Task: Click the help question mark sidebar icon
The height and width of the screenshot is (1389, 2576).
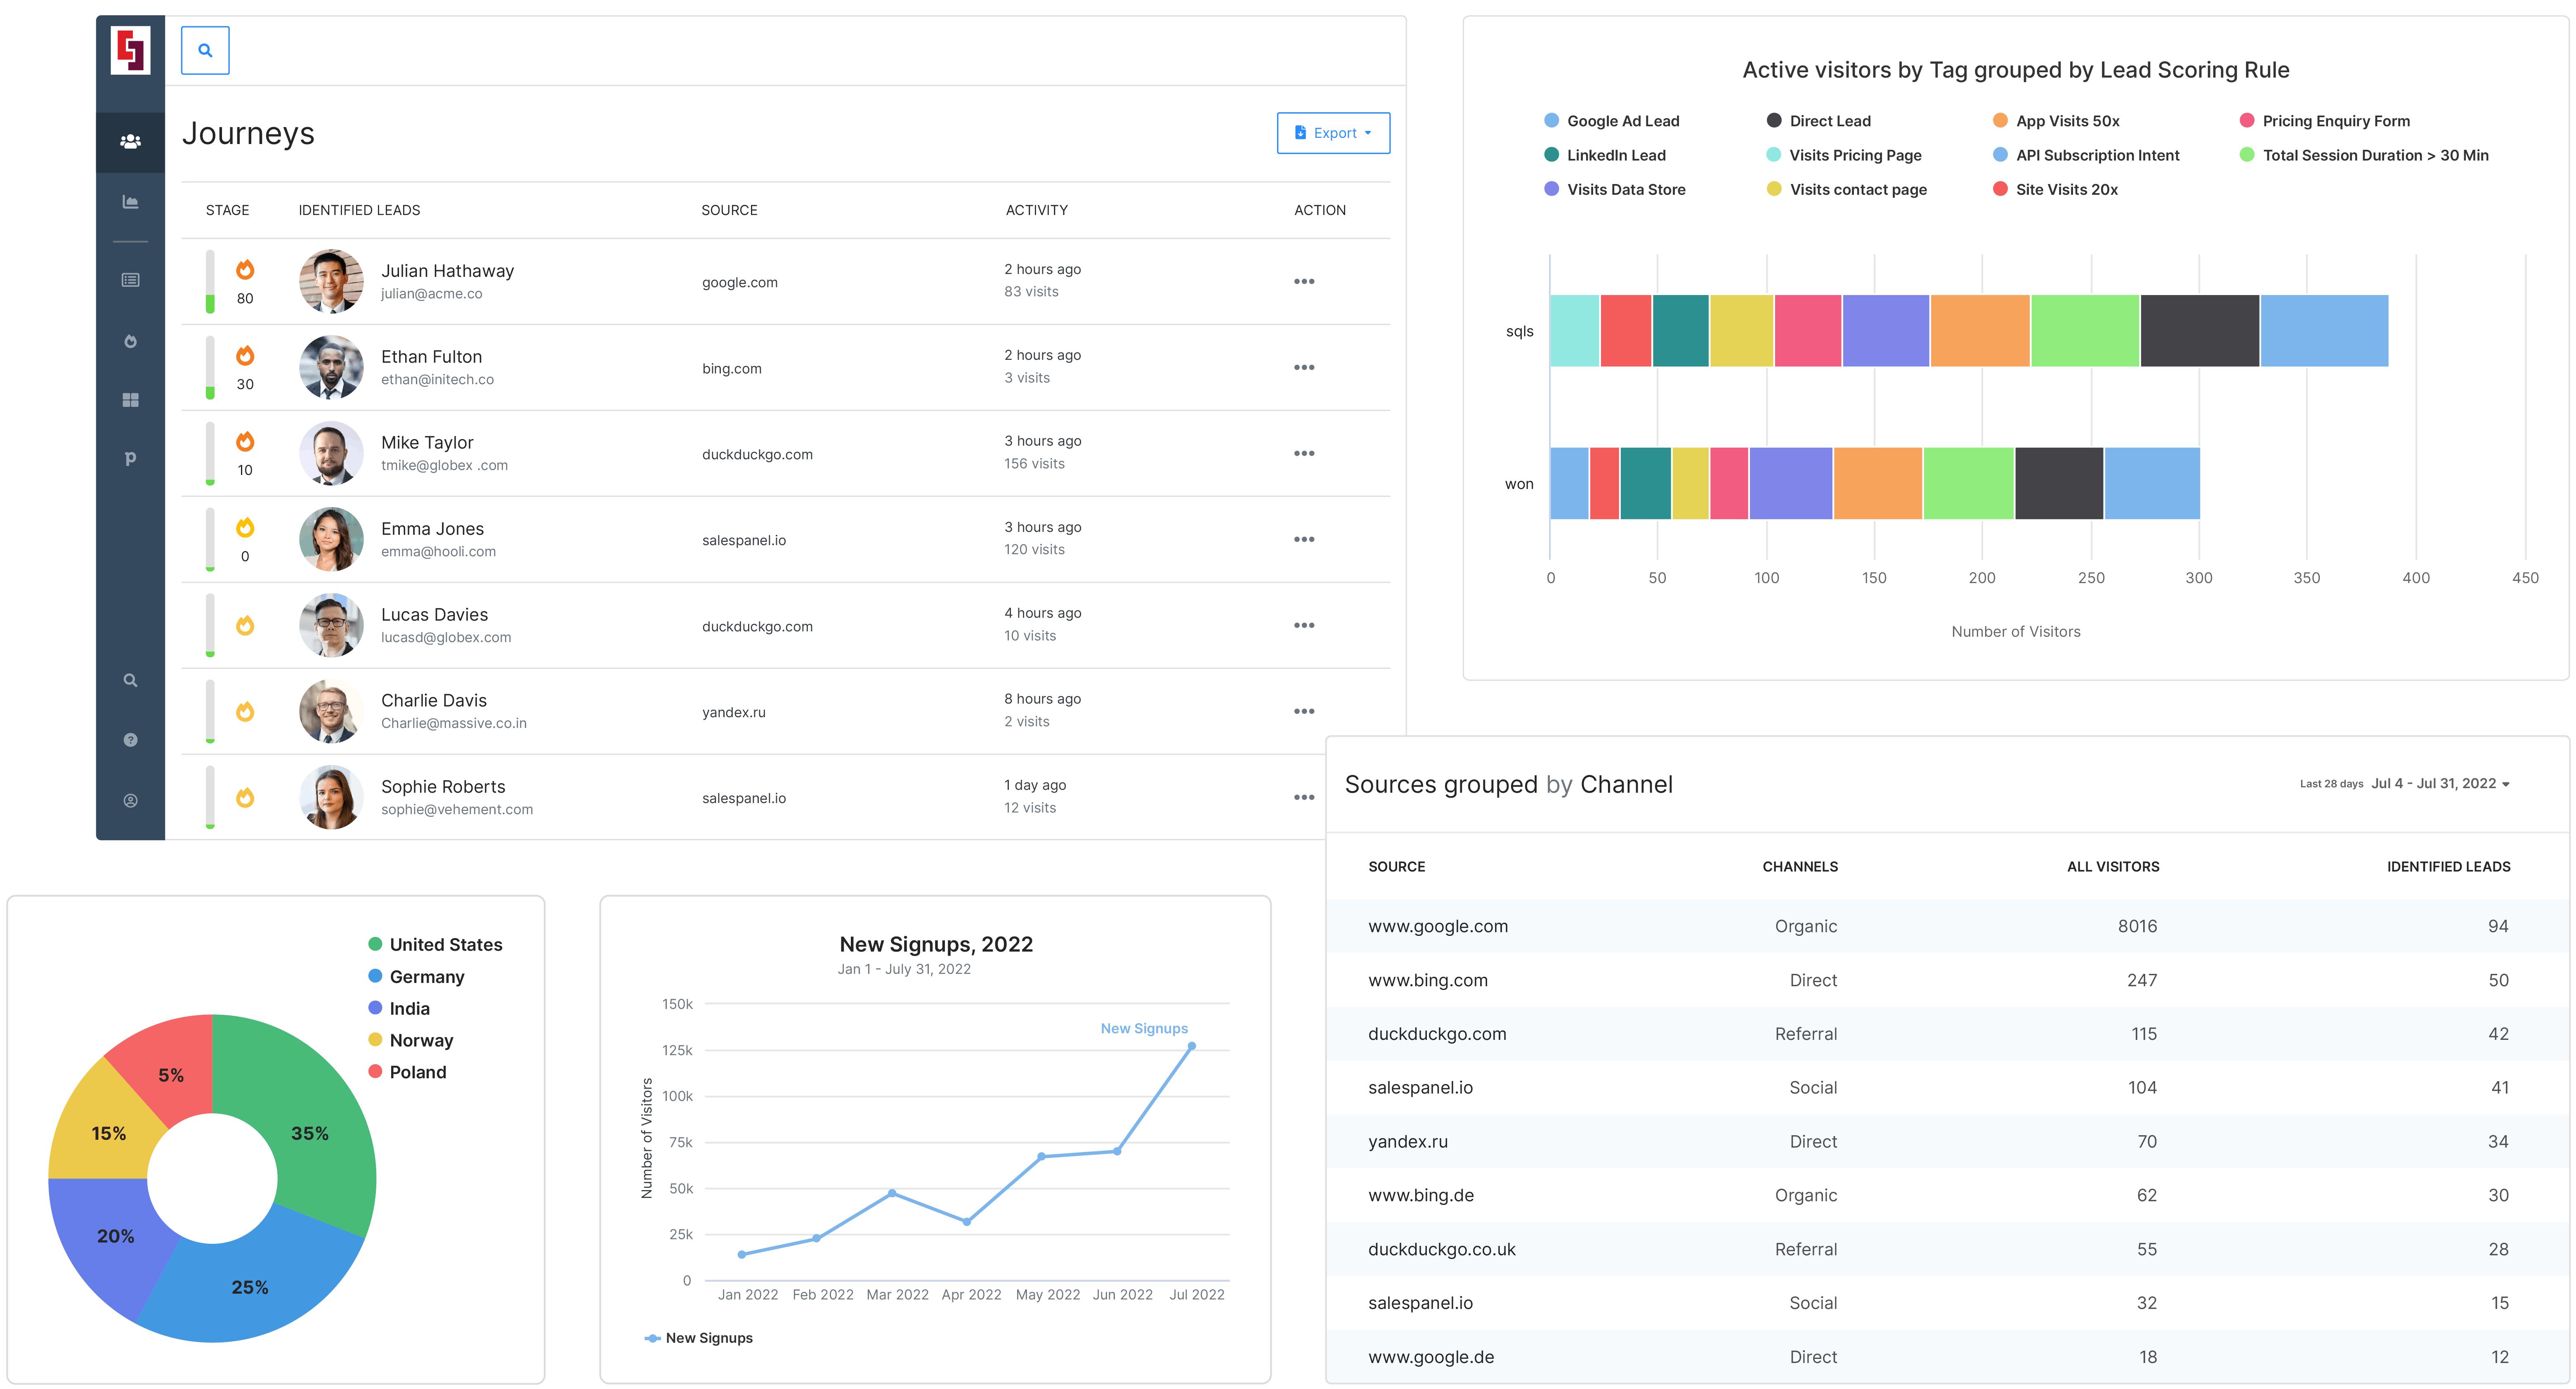Action: tap(130, 740)
